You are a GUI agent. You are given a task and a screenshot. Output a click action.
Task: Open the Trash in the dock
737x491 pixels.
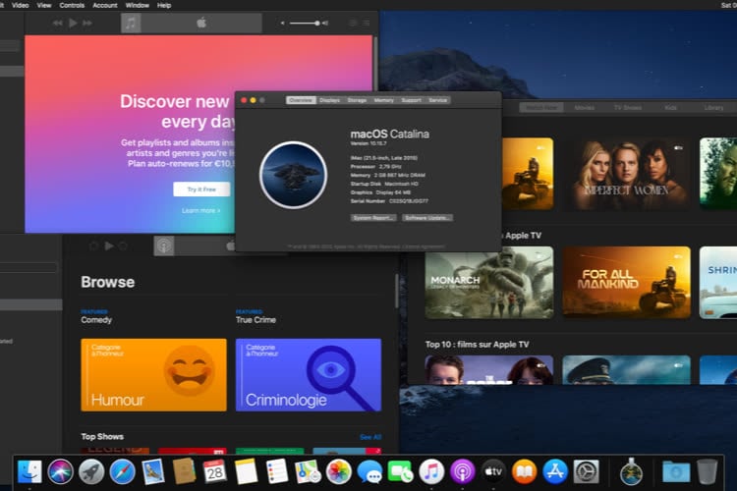tap(707, 471)
